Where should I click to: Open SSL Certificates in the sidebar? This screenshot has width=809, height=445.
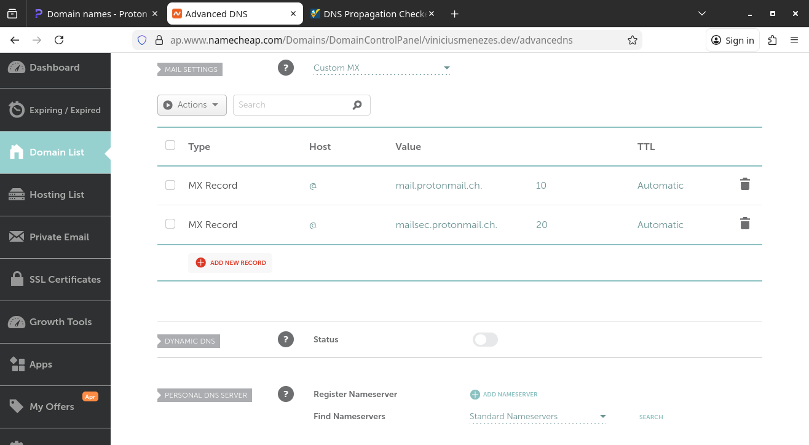pyautogui.click(x=55, y=280)
